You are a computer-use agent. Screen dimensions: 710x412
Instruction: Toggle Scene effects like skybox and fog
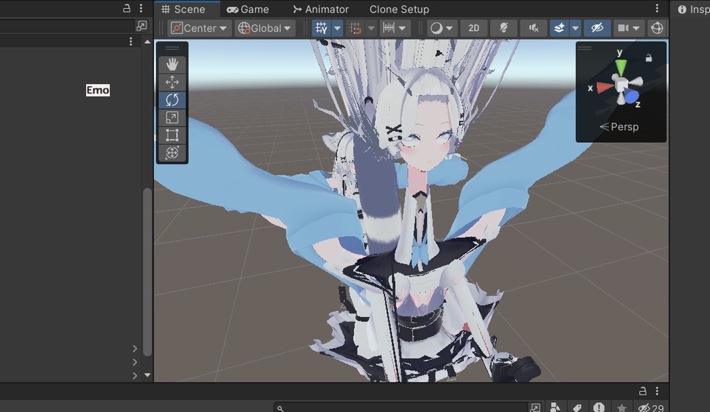(x=560, y=28)
